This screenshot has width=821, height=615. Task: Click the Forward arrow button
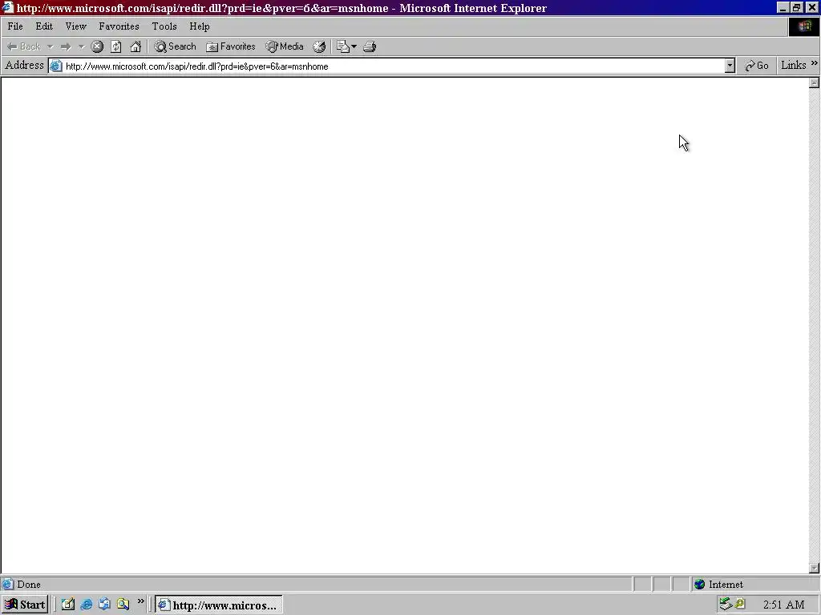(x=66, y=46)
